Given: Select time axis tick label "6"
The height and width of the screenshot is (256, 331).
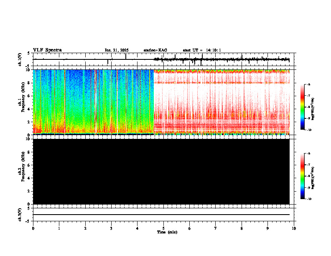Looking at the screenshot, I should point(189,228).
